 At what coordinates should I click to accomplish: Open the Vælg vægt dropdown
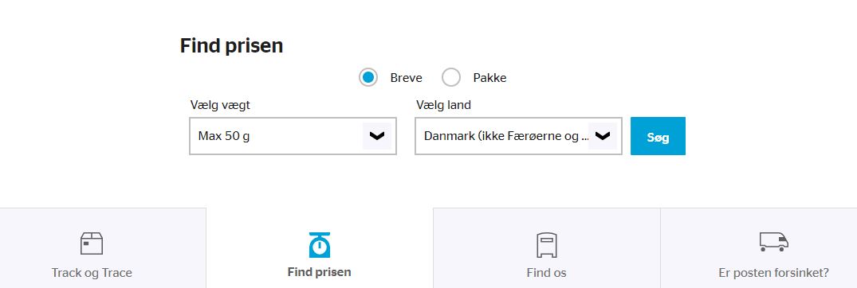293,136
